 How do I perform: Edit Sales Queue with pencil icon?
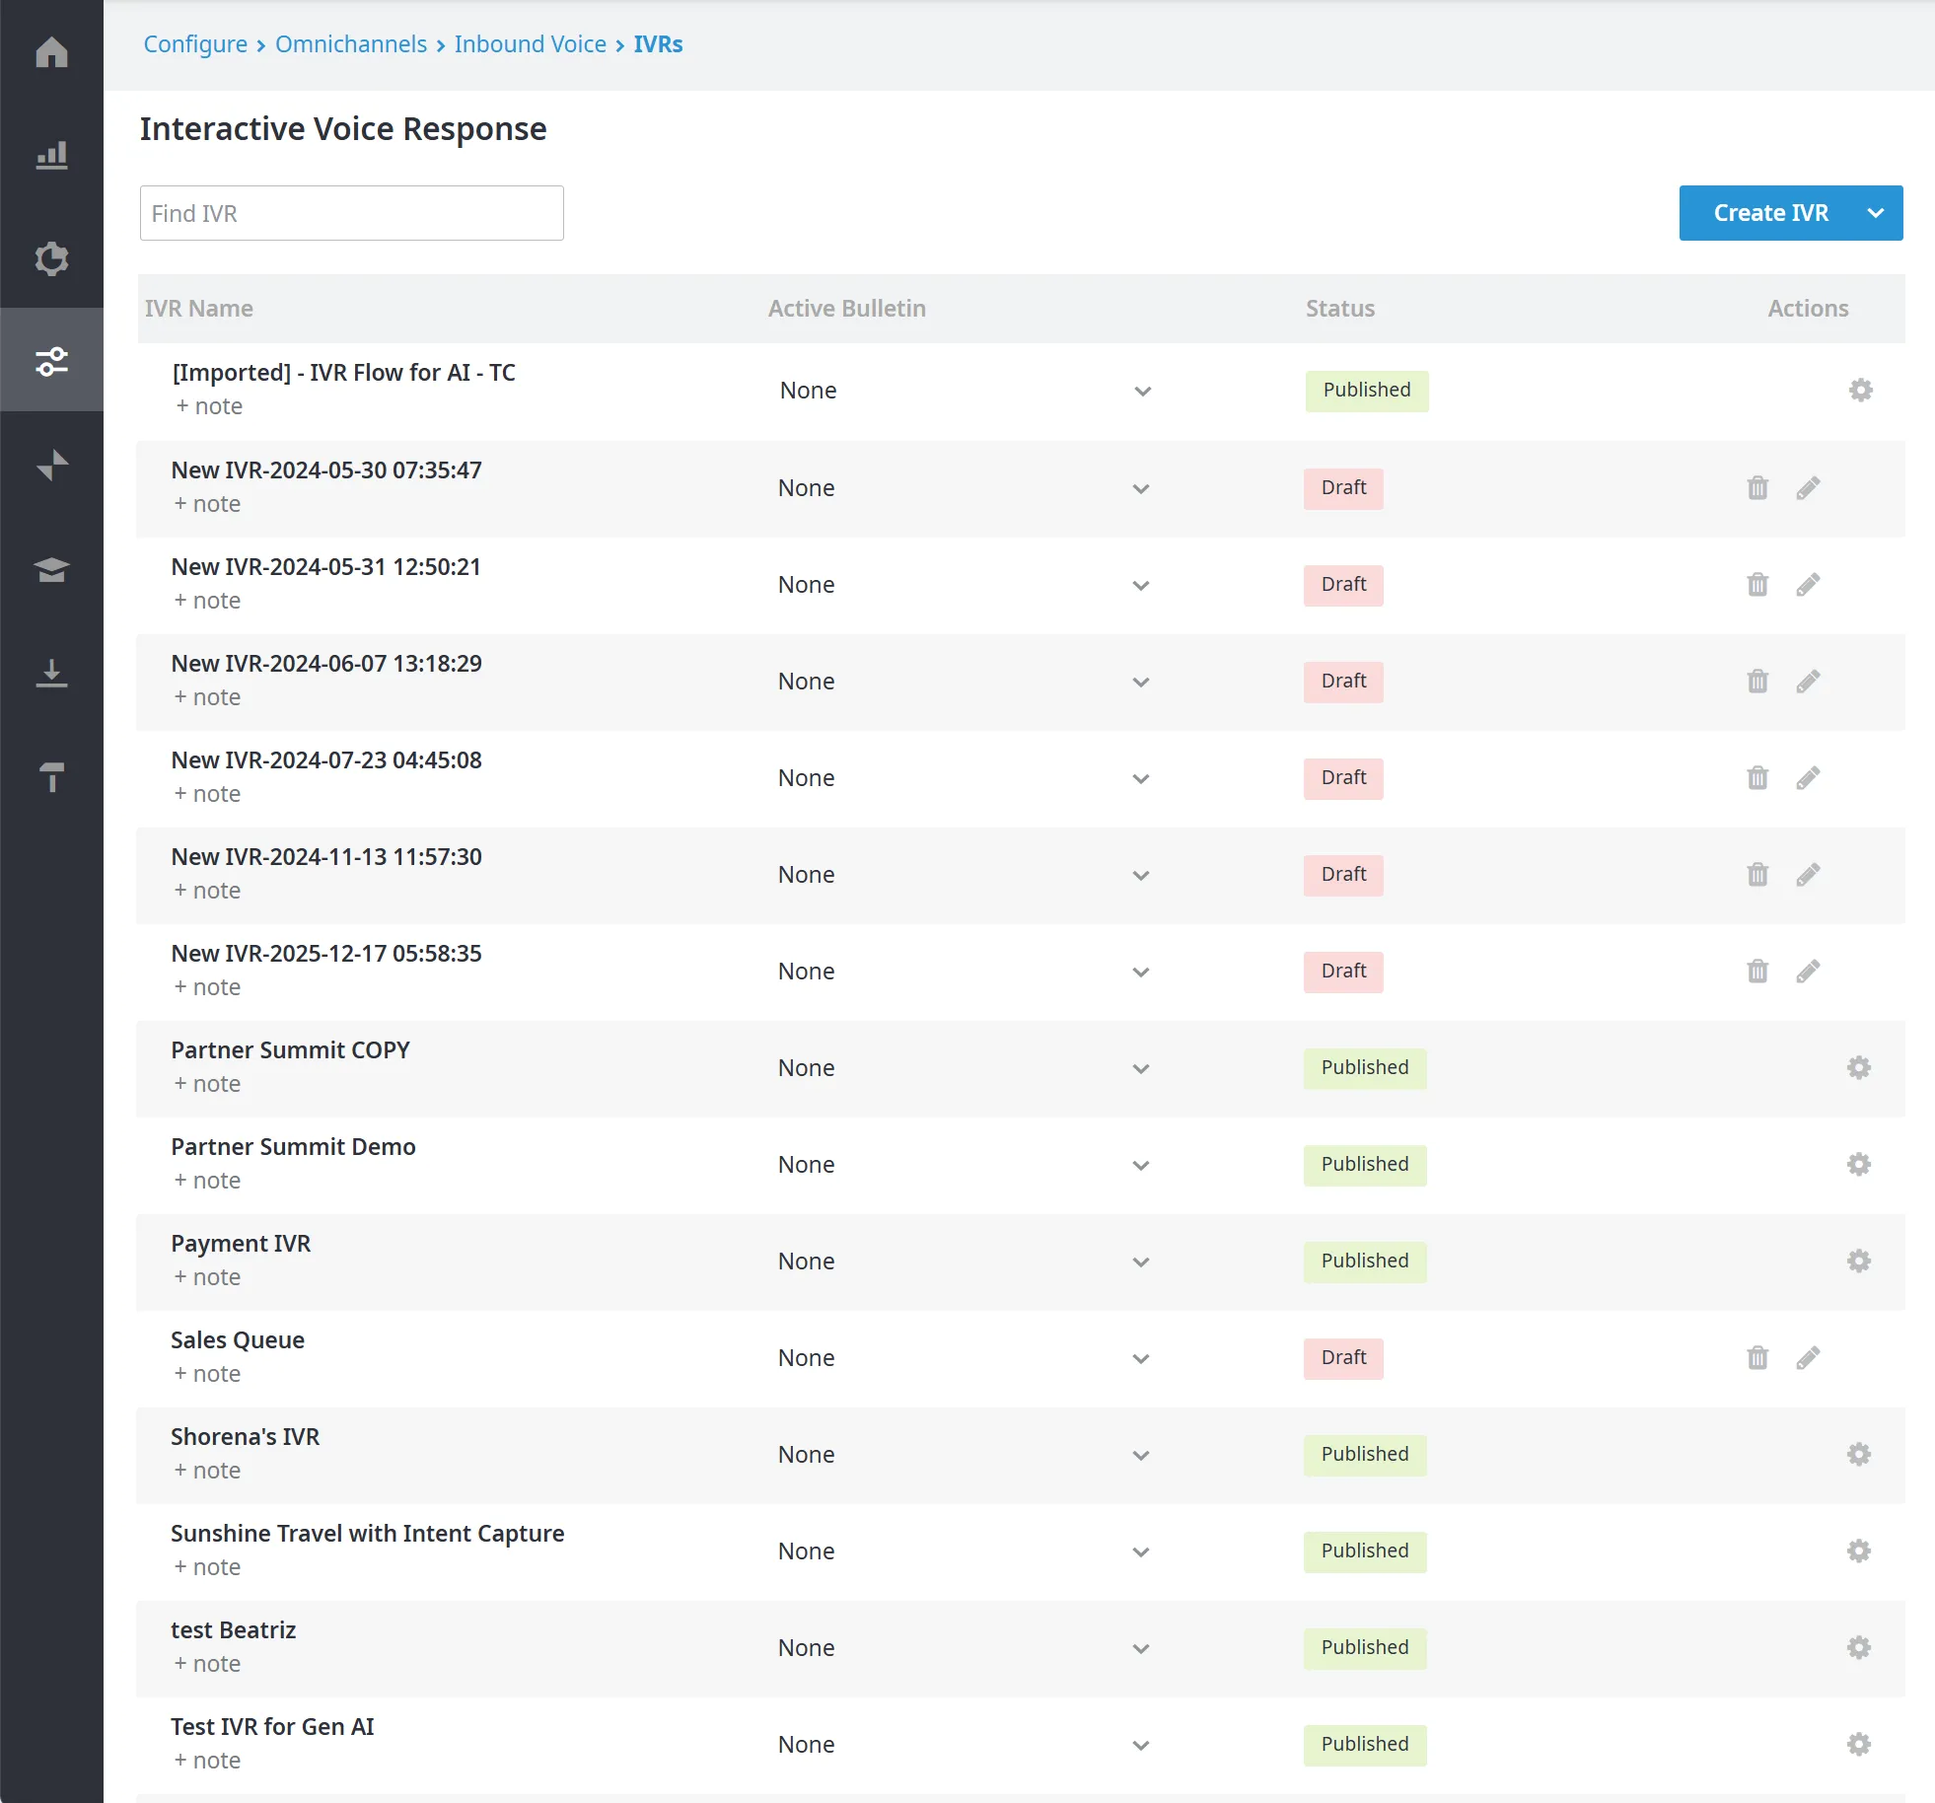click(1808, 1357)
